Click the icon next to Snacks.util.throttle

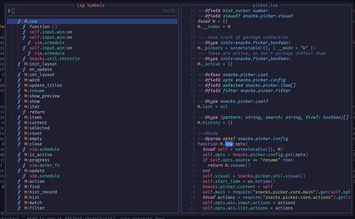pos(24,59)
